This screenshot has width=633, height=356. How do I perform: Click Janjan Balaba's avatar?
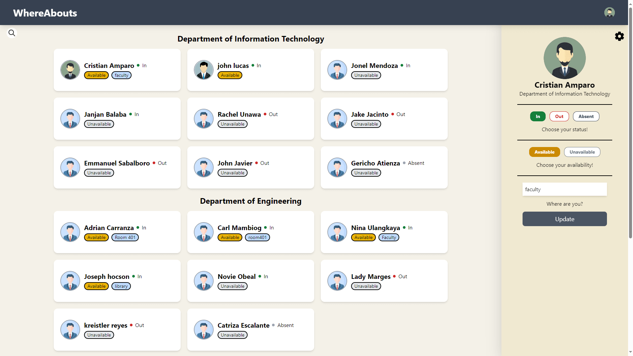point(70,119)
